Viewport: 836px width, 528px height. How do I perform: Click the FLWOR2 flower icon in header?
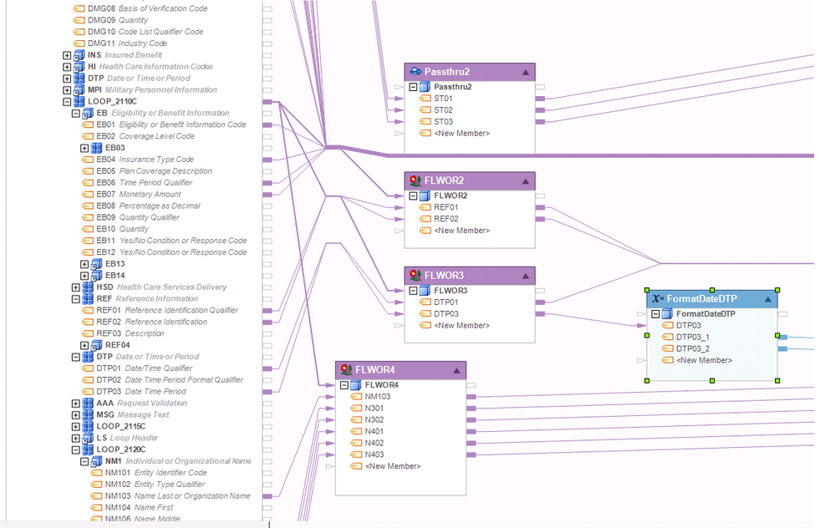[x=415, y=180]
